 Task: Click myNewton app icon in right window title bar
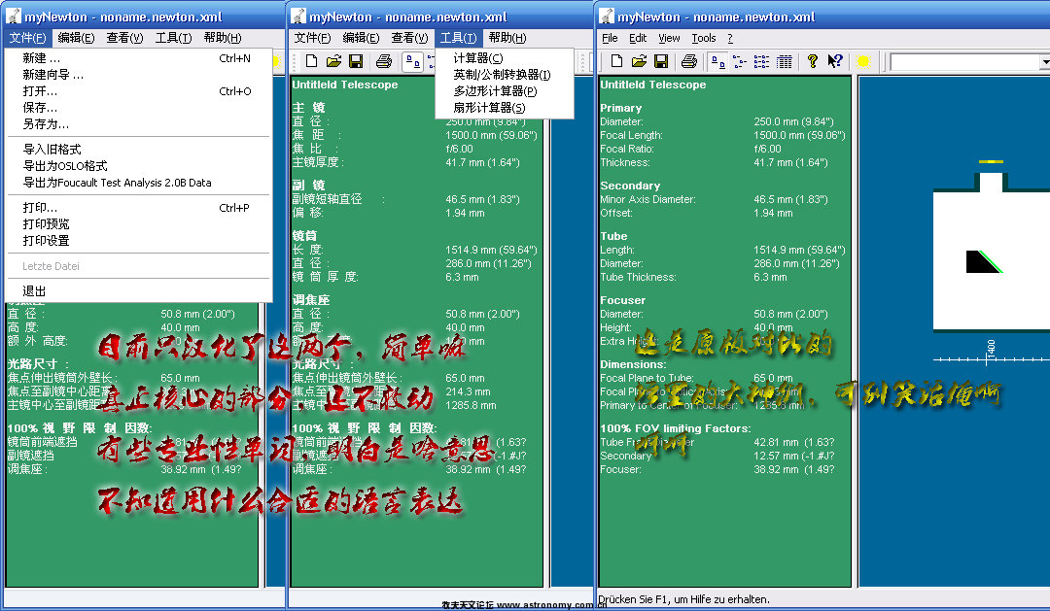pyautogui.click(x=606, y=17)
